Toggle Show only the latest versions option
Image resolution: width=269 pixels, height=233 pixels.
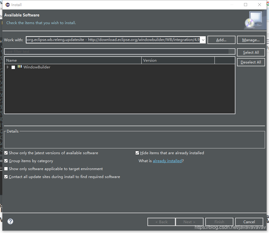(x=6, y=153)
